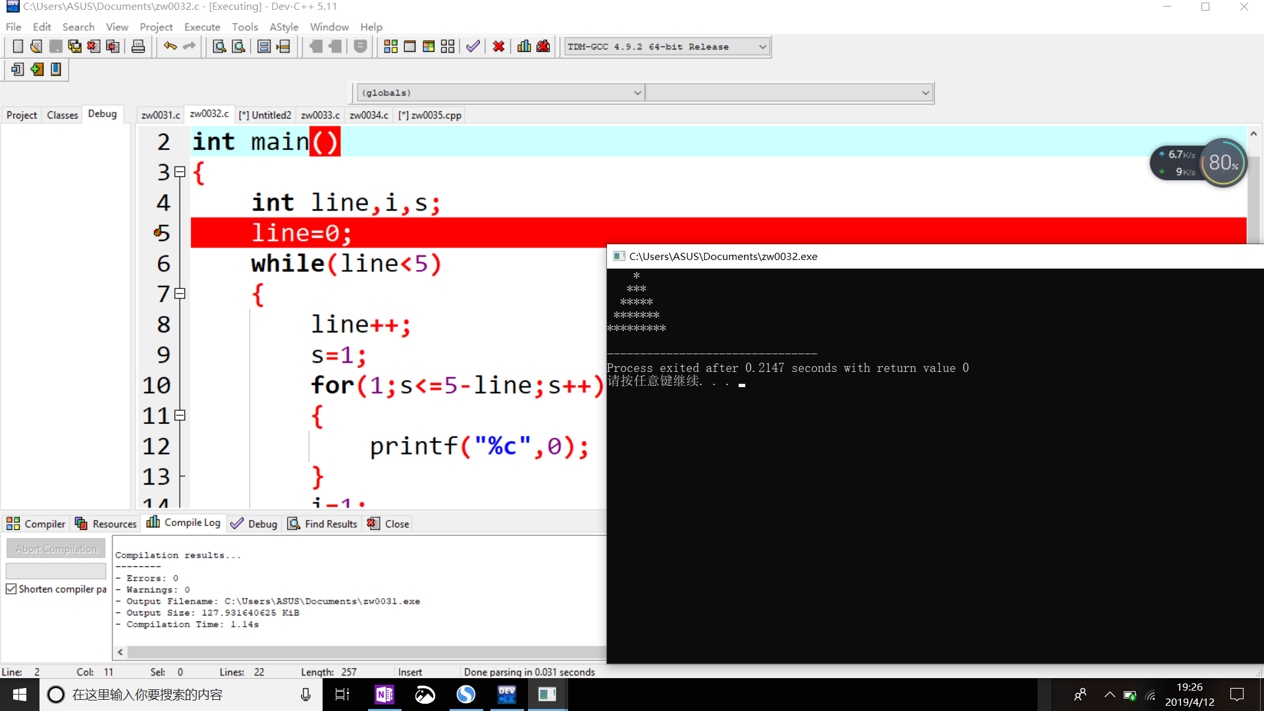The width and height of the screenshot is (1264, 711).
Task: Click the Close button in bottom panel
Action: [388, 524]
